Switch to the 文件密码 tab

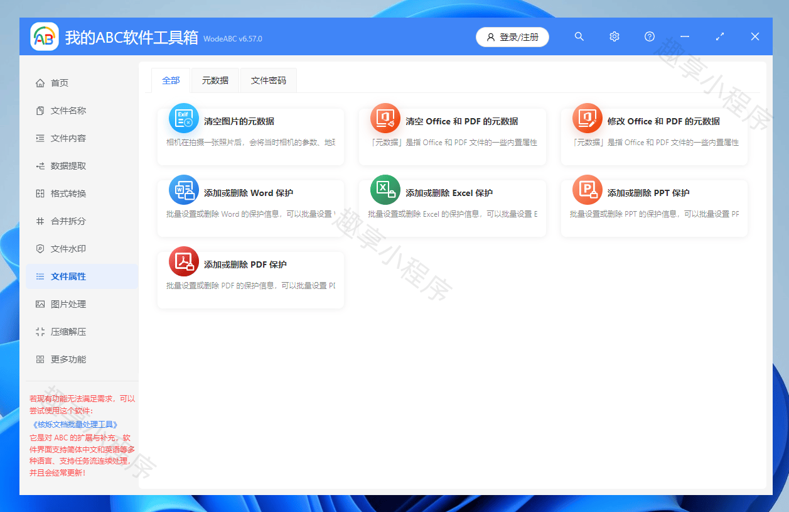269,80
